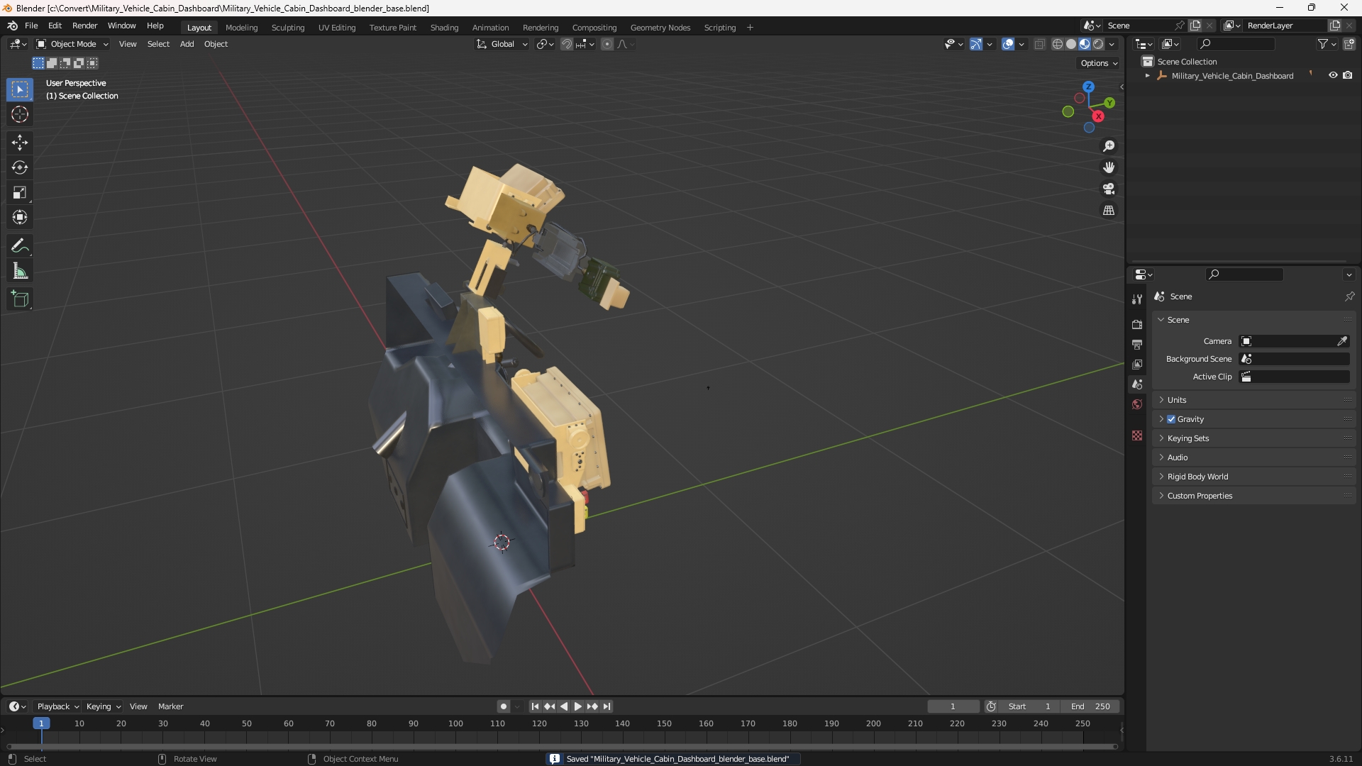This screenshot has width=1362, height=766.
Task: Click the timeline horizontal scrollbar
Action: [x=562, y=746]
